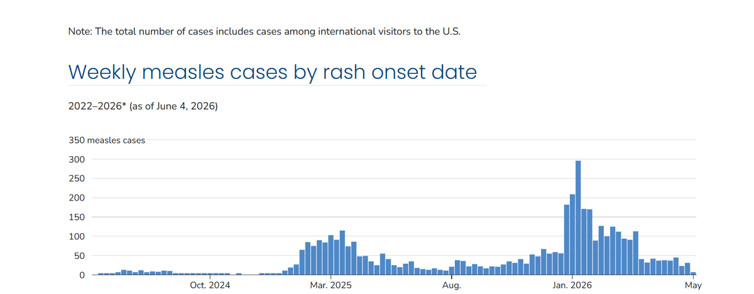Click the 'May' x-axis label

click(x=693, y=286)
